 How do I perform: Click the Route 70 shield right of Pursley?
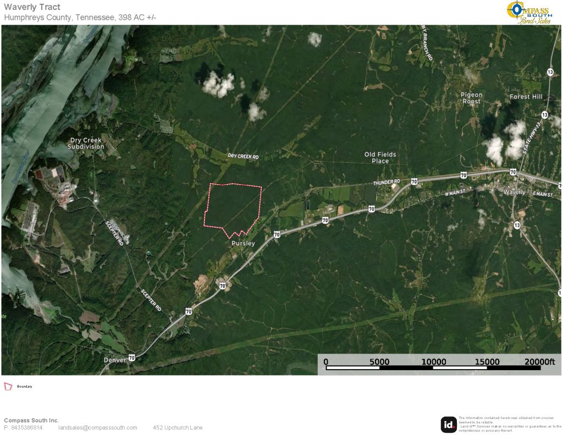coord(277,235)
